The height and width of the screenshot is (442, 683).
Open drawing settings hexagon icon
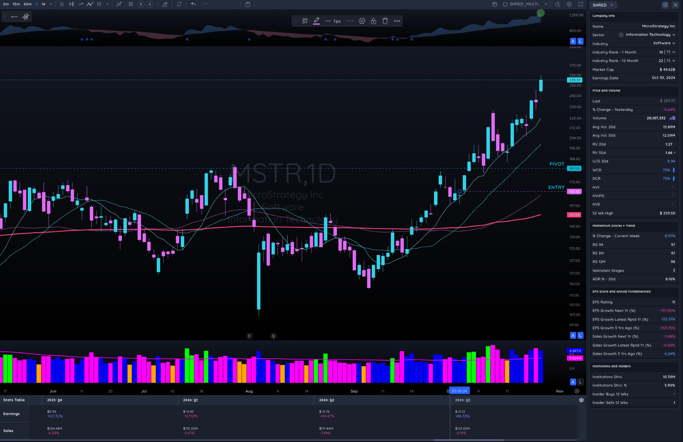click(362, 21)
